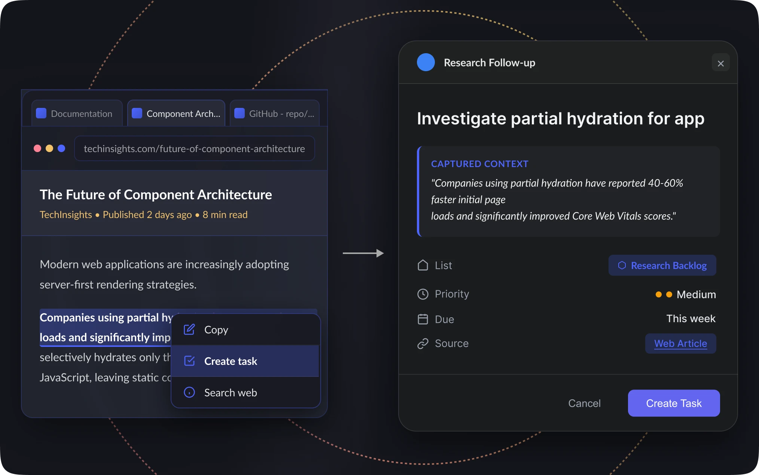The image size is (759, 475).
Task: Switch to the GitHub repo tab
Action: coord(275,114)
